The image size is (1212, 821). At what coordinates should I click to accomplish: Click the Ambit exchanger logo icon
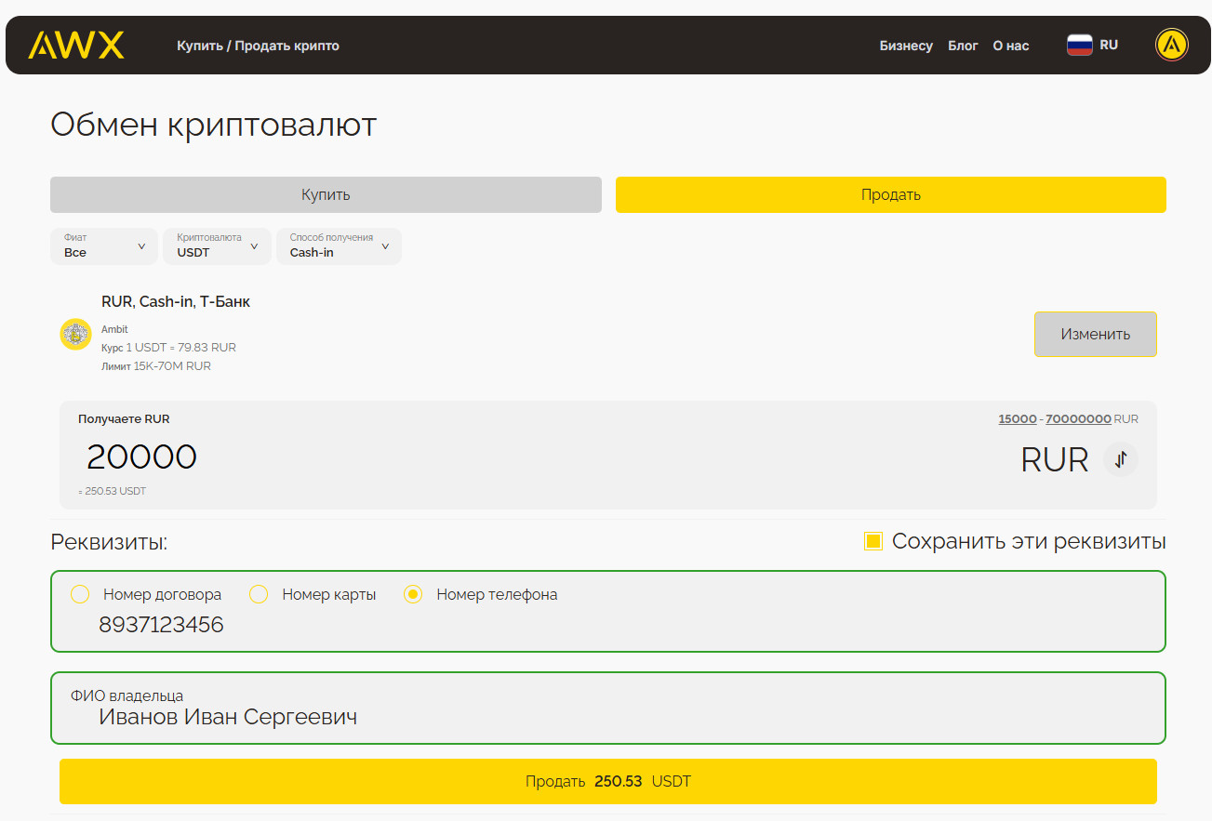[75, 334]
